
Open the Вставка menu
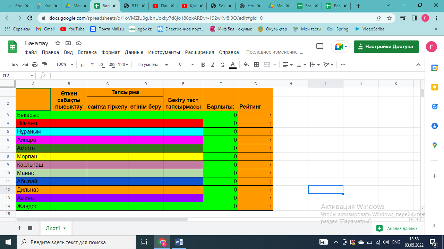click(87, 52)
